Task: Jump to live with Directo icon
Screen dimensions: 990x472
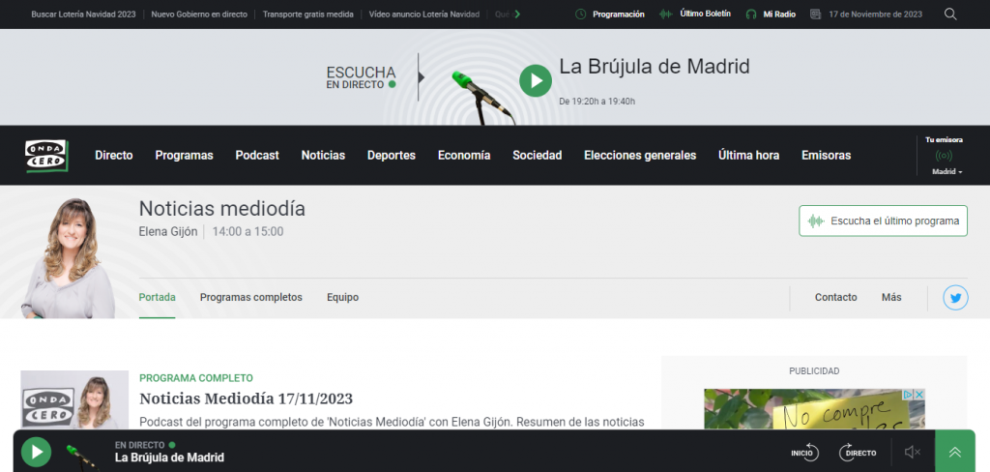Action: pos(857,452)
